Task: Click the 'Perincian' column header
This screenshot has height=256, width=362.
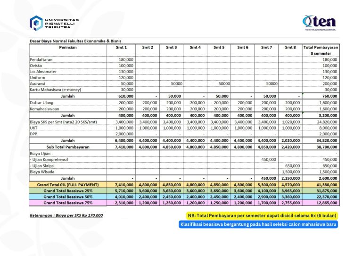Action: coord(72,47)
